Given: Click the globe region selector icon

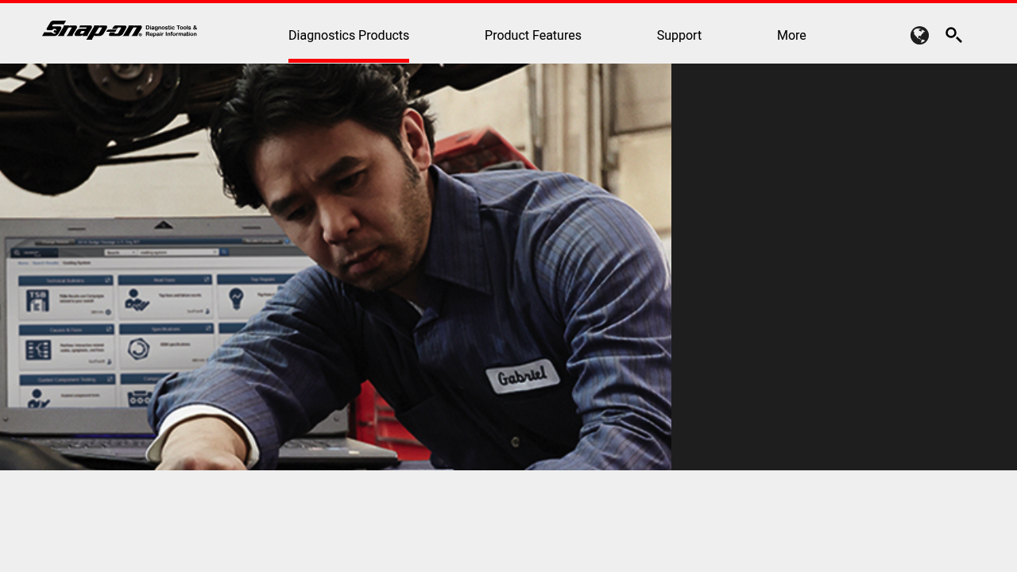Looking at the screenshot, I should [x=919, y=35].
